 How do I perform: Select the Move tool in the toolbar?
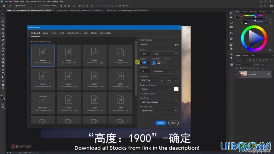pos(3,14)
